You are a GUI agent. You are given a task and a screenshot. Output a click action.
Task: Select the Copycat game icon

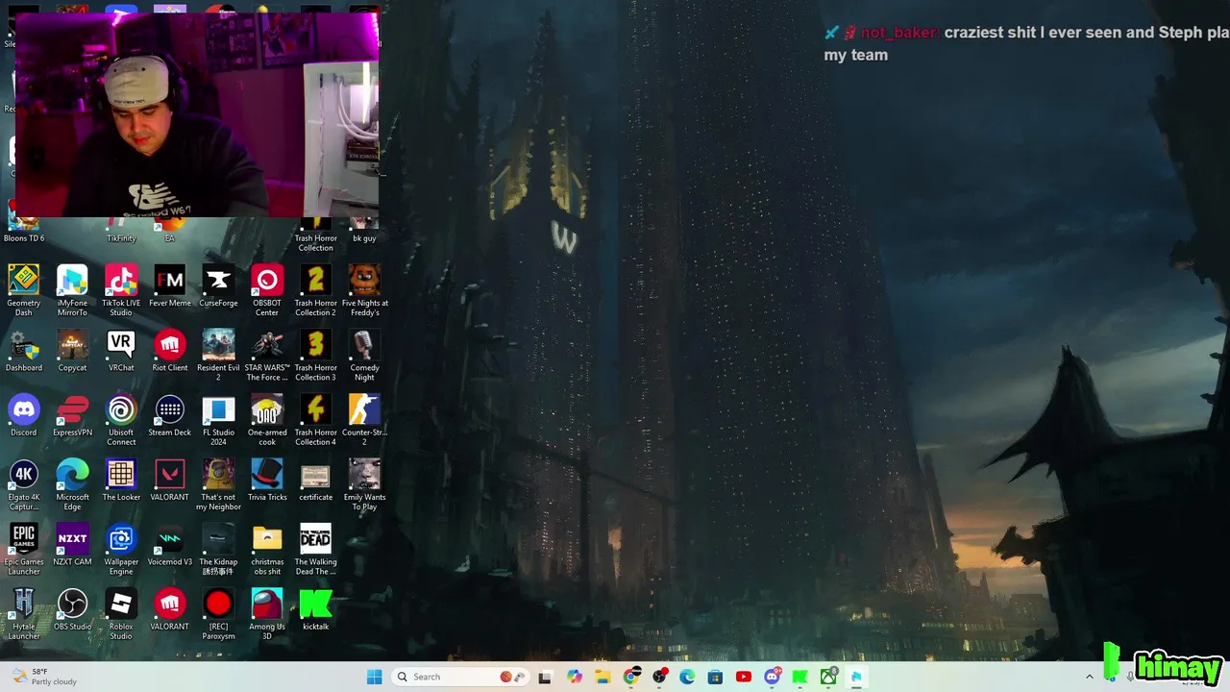[x=72, y=351]
